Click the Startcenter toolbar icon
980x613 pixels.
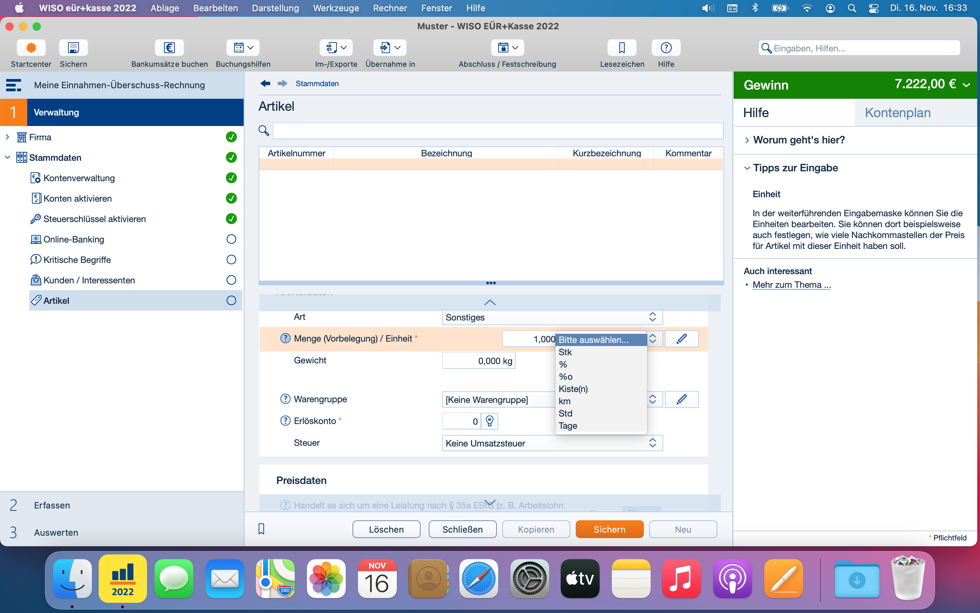point(31,48)
